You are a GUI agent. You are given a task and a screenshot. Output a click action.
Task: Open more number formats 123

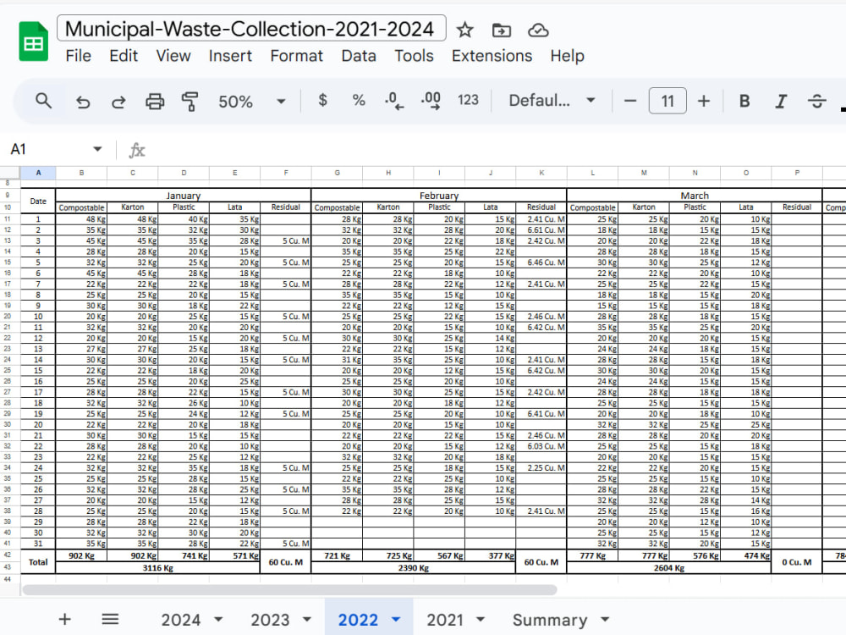468,101
